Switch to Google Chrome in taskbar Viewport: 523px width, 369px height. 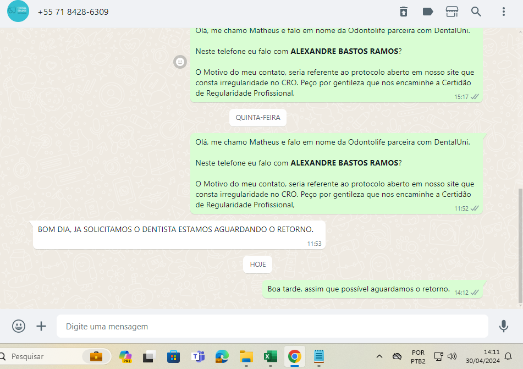(295, 356)
